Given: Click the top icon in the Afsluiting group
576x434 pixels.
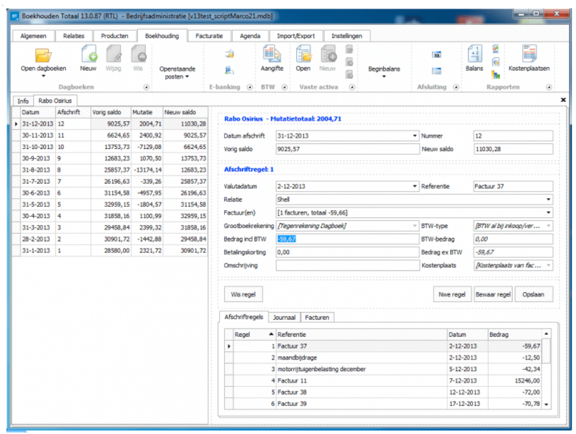Looking at the screenshot, I should point(436,55).
